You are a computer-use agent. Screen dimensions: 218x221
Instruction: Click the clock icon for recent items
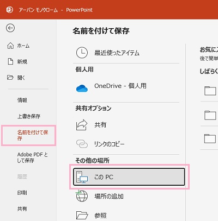(82, 53)
